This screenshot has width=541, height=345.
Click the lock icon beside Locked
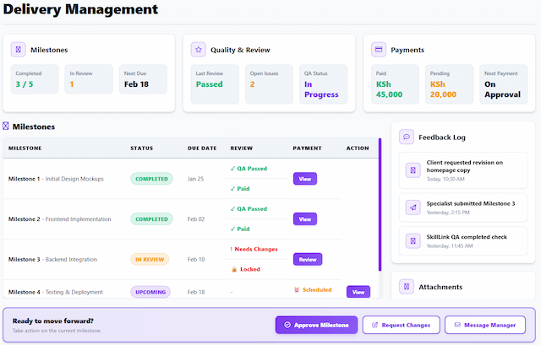(x=234, y=269)
